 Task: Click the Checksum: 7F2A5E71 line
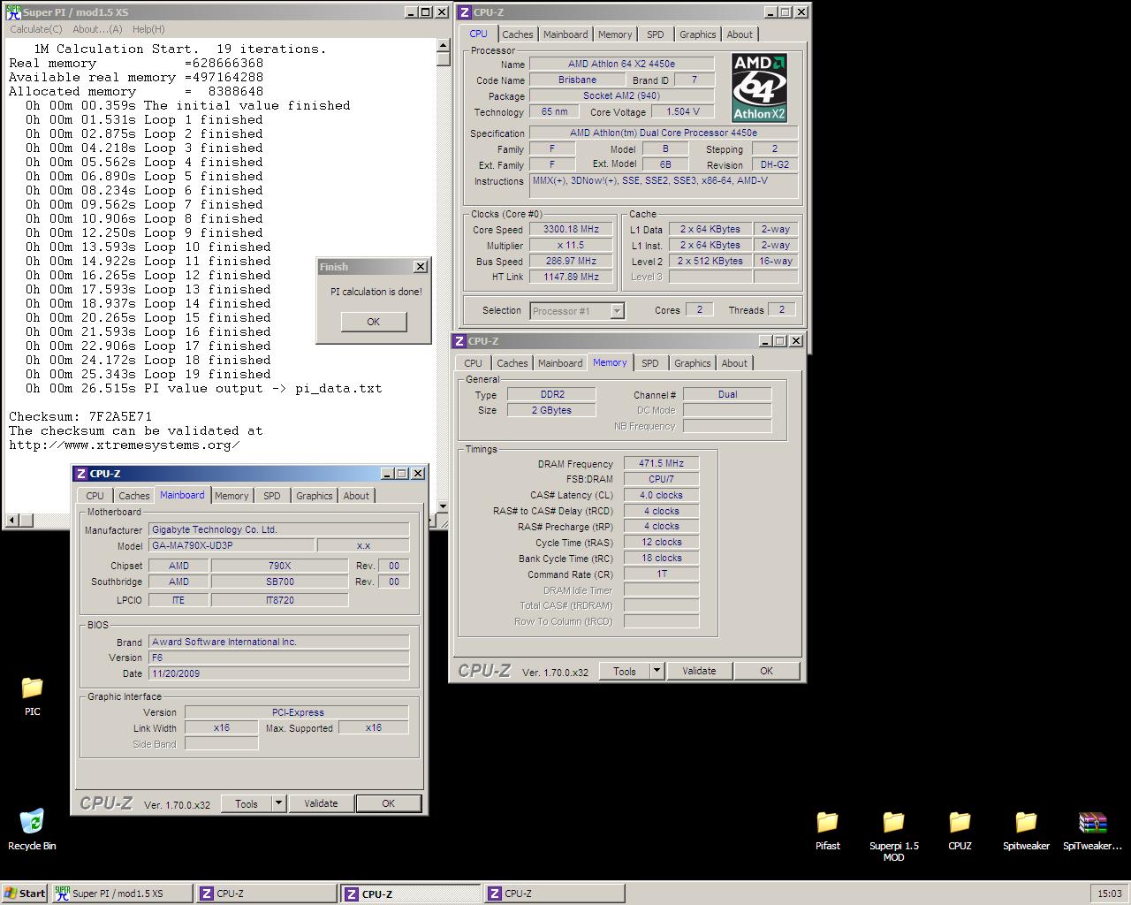click(80, 416)
